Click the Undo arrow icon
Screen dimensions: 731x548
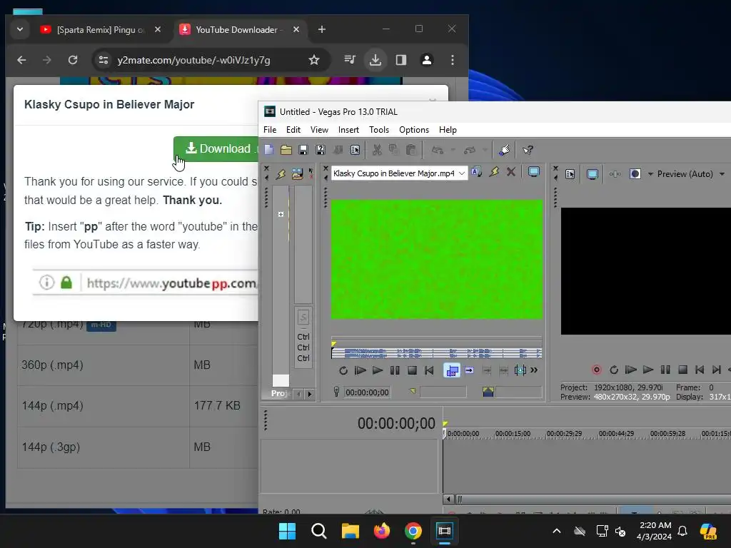point(438,150)
